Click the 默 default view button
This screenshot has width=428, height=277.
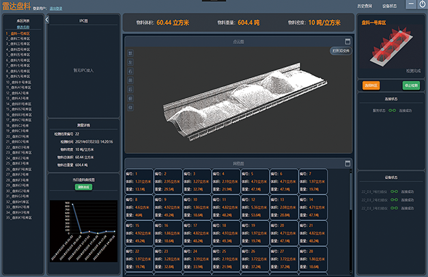point(131,53)
